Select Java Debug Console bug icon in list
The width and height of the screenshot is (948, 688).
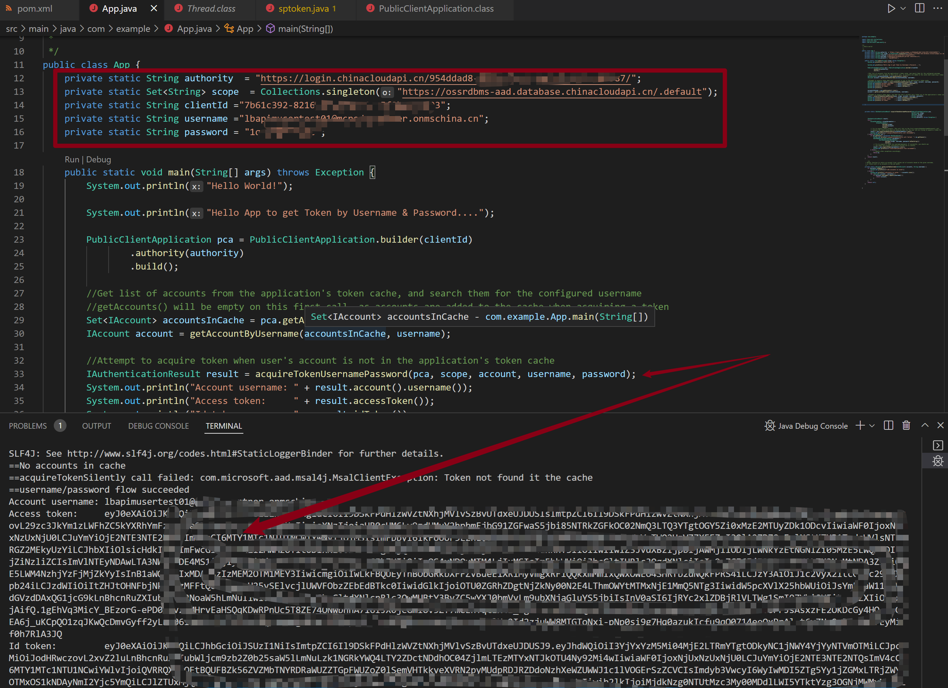tap(937, 461)
